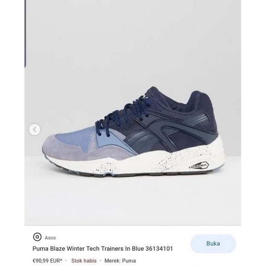The height and width of the screenshot is (266, 266).
Task: Click the Stok habis availability label
Action: coord(84,260)
